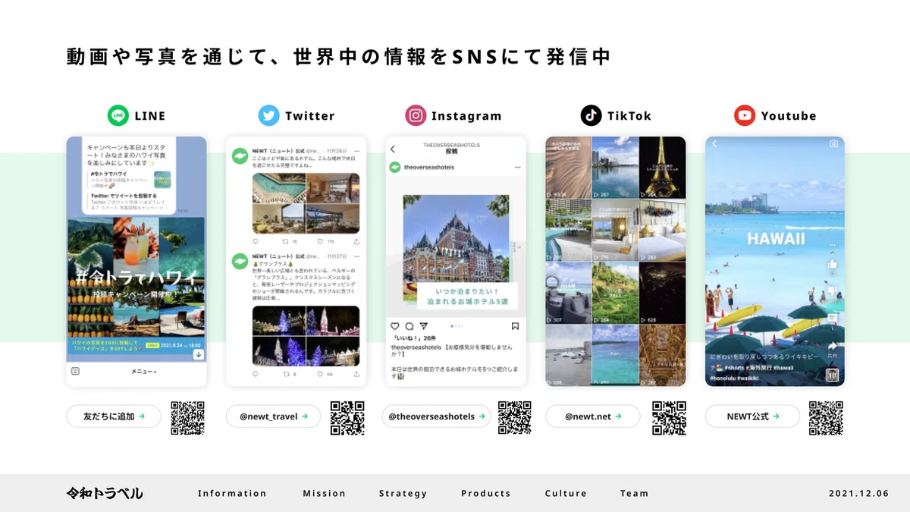The image size is (910, 512).
Task: Click the hotel pool photos in first tweet
Action: 306,203
